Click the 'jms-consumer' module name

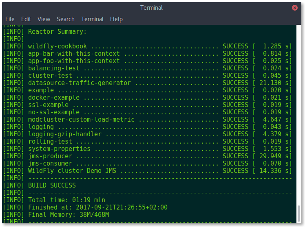[50, 164]
